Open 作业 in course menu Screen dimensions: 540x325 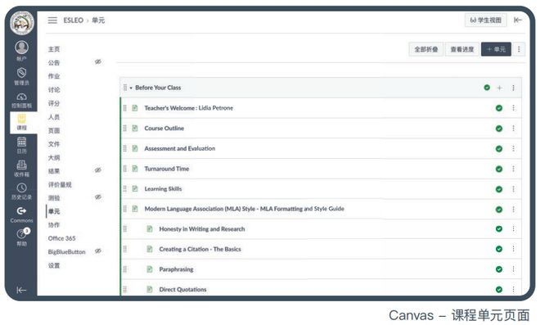tap(54, 76)
